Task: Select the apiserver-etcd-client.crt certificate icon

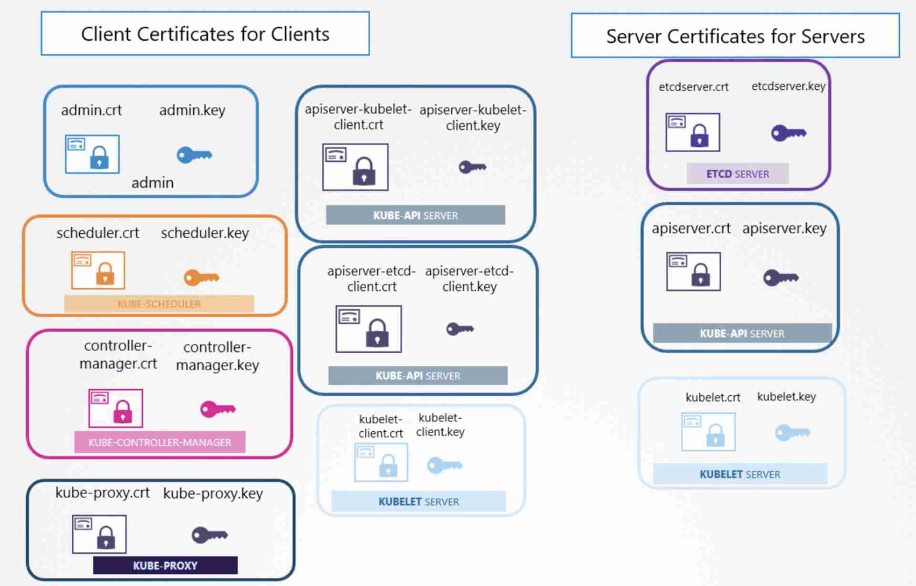Action: tap(369, 329)
